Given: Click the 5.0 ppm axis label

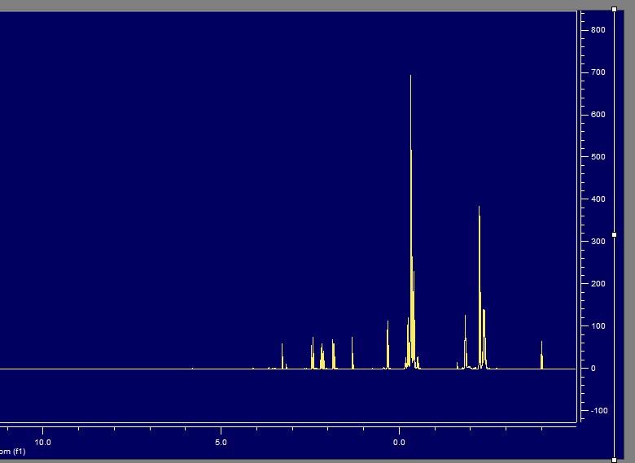Looking at the screenshot, I should coord(221,443).
